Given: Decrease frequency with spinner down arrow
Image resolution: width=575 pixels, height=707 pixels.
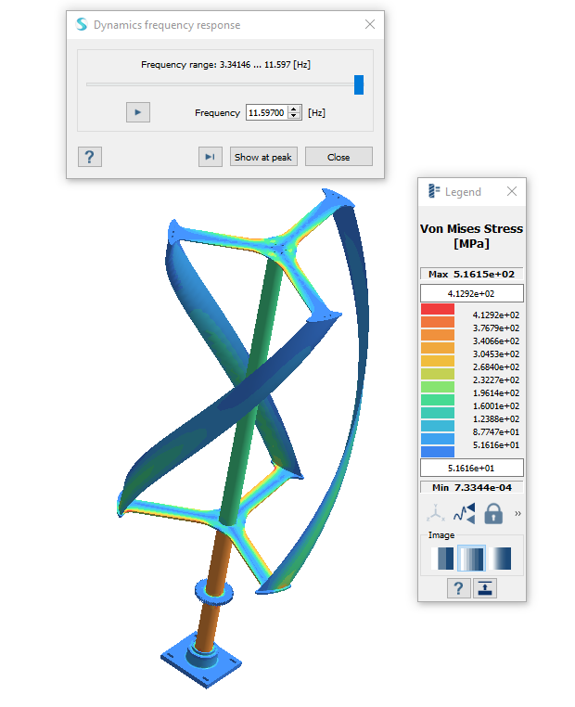Looking at the screenshot, I should tap(294, 116).
